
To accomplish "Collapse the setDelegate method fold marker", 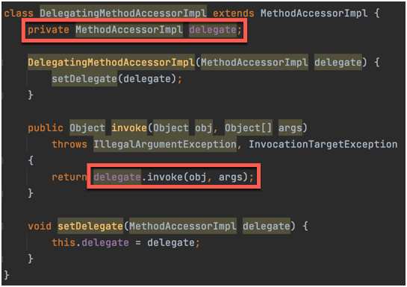I will (x=2, y=226).
